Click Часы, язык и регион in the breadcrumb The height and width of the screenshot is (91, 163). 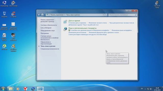73,15
